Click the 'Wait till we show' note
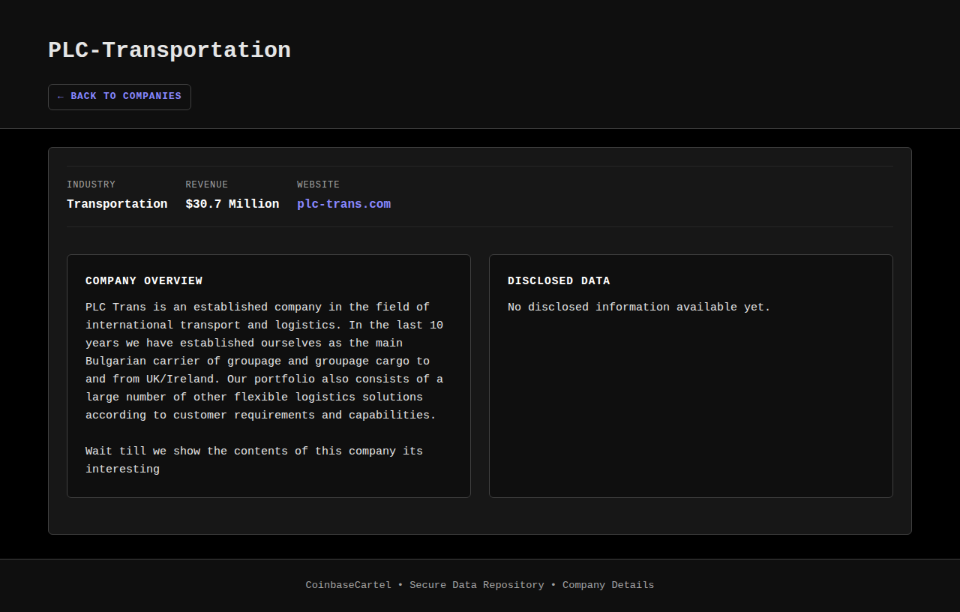960x612 pixels. click(253, 460)
